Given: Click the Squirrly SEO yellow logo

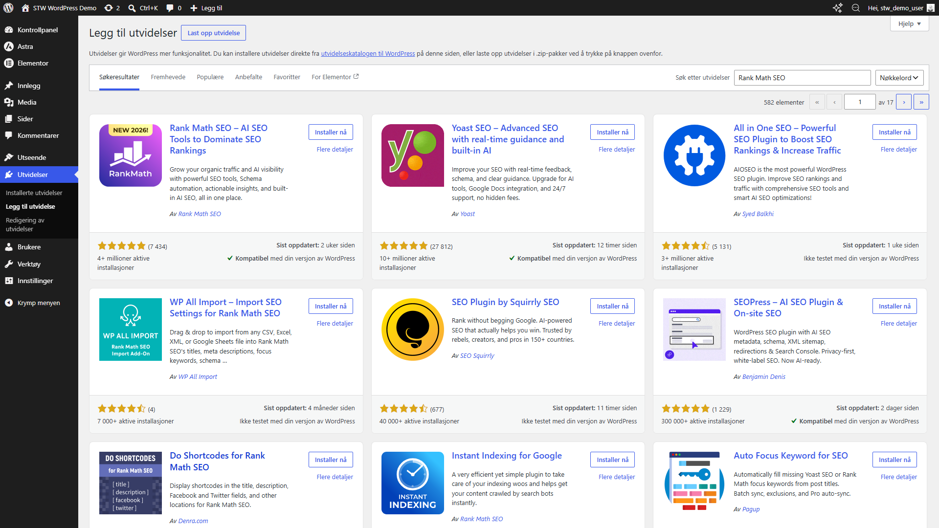Looking at the screenshot, I should [x=413, y=330].
